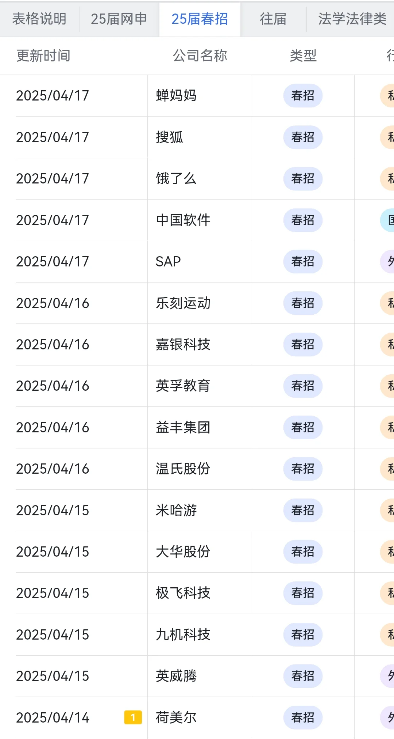Select the 英孚教育 company cell
The width and height of the screenshot is (394, 739).
[x=200, y=386]
